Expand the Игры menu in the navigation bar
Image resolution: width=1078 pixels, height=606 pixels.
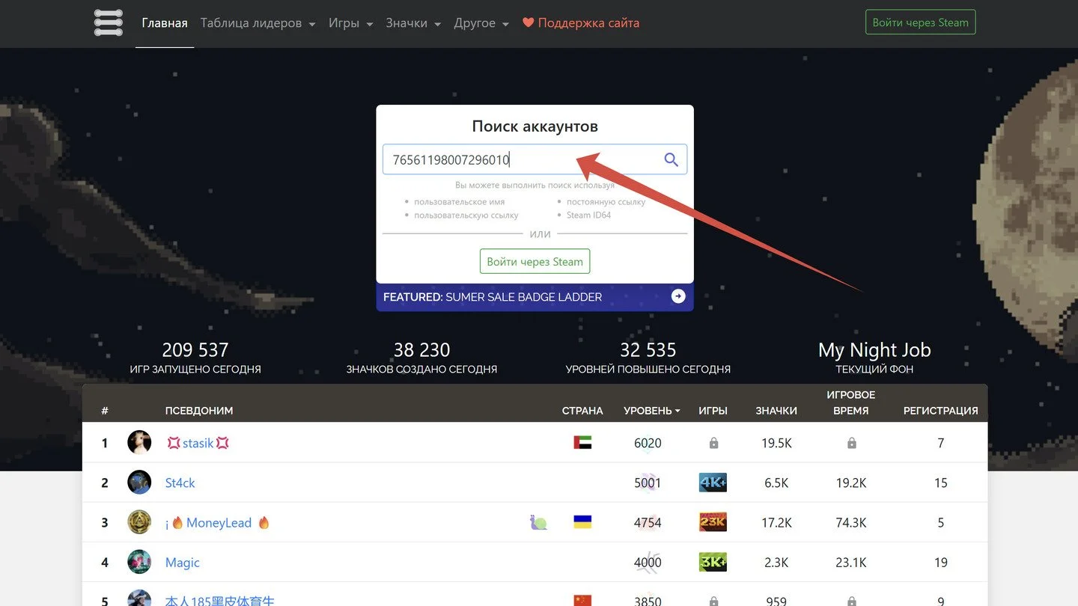(x=350, y=23)
